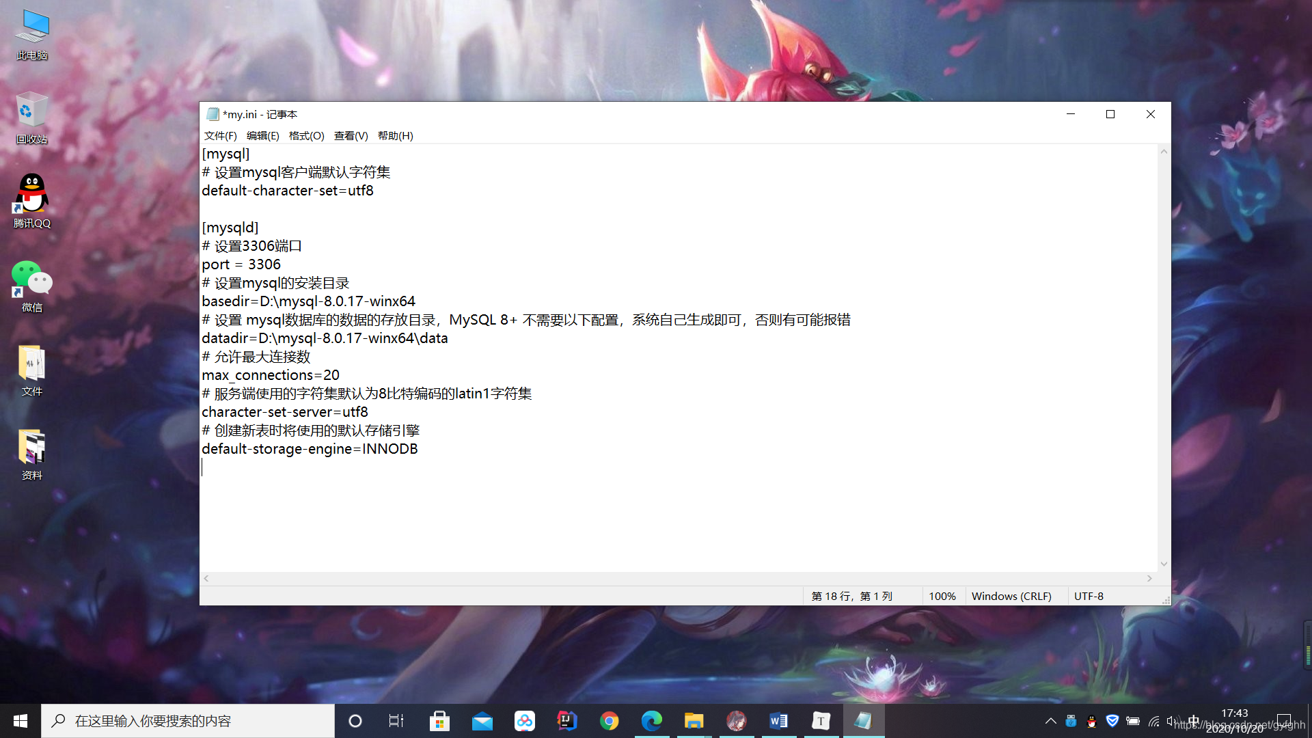Click the default-character-set=utf8 line

click(288, 191)
